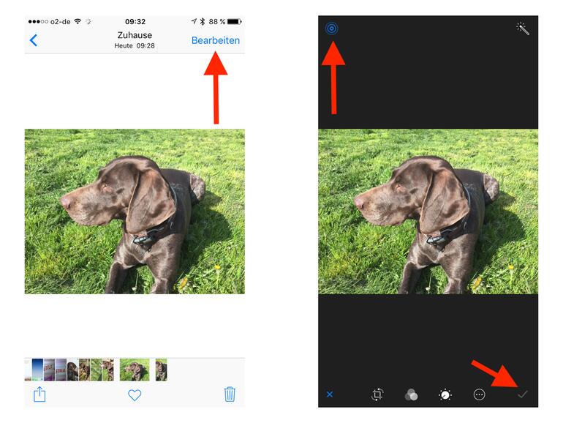Apply auto-enhance with the magic wand
563x423 pixels.
pos(523,29)
